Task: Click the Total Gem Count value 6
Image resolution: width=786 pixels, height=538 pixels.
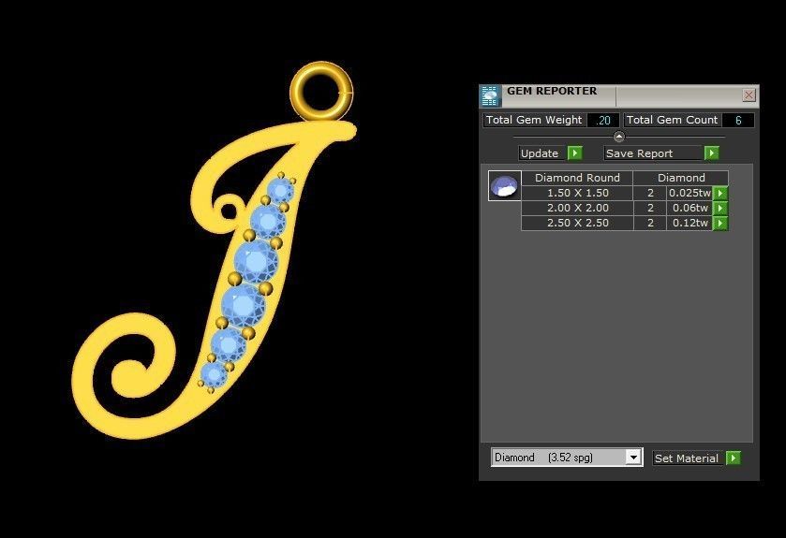Action: pos(738,120)
